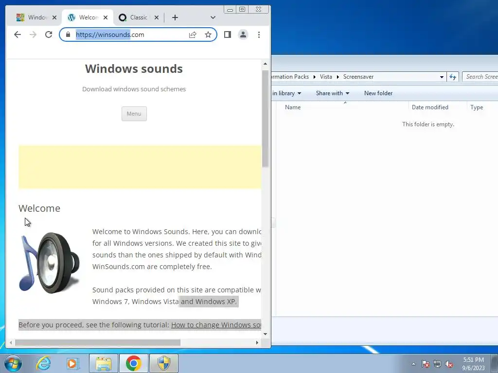The width and height of the screenshot is (498, 373).
Task: Click the security shield taskbar icon
Action: (x=164, y=363)
